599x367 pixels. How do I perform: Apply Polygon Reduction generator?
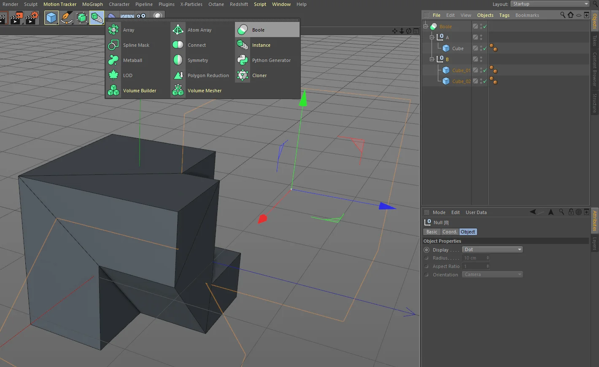[202, 75]
